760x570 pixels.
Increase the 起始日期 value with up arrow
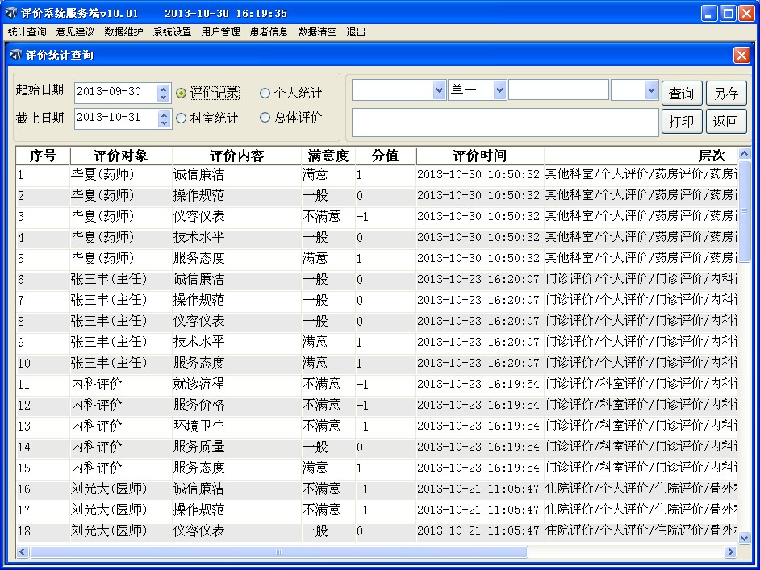[x=165, y=89]
